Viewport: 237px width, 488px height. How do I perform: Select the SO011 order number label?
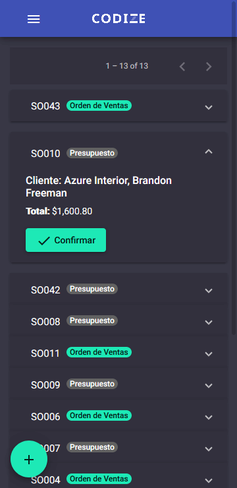45,353
